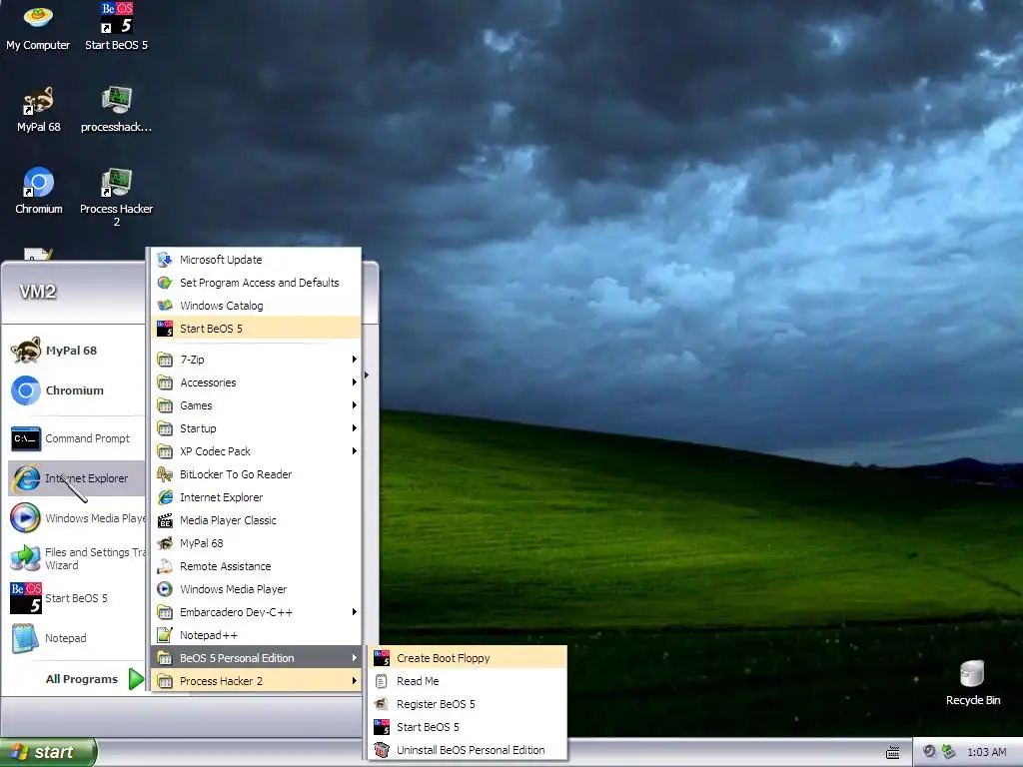Click on-screen keyboard icon in taskbar
The height and width of the screenshot is (767, 1023).
pos(893,753)
